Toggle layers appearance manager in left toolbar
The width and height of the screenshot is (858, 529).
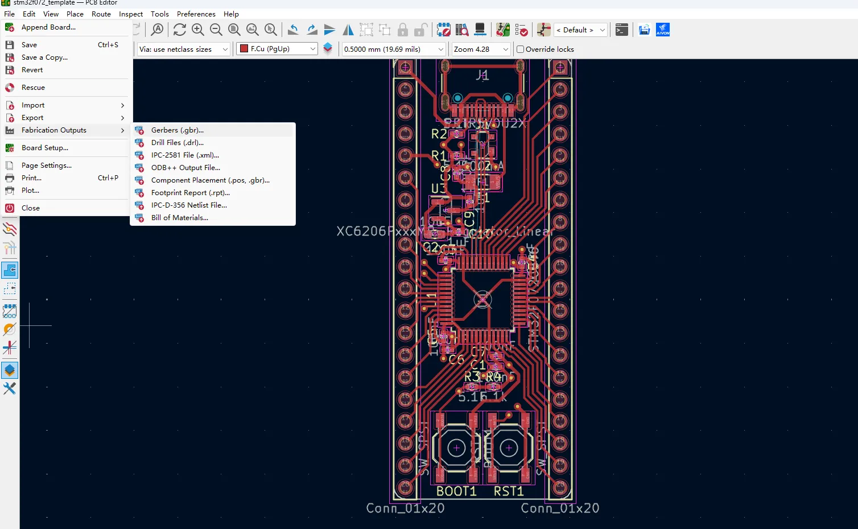(10, 370)
